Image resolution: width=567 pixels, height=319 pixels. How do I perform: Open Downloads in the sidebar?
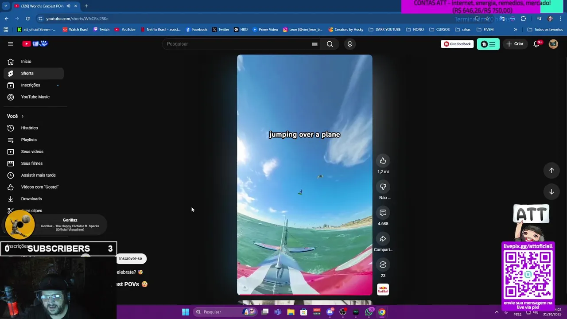34,199
